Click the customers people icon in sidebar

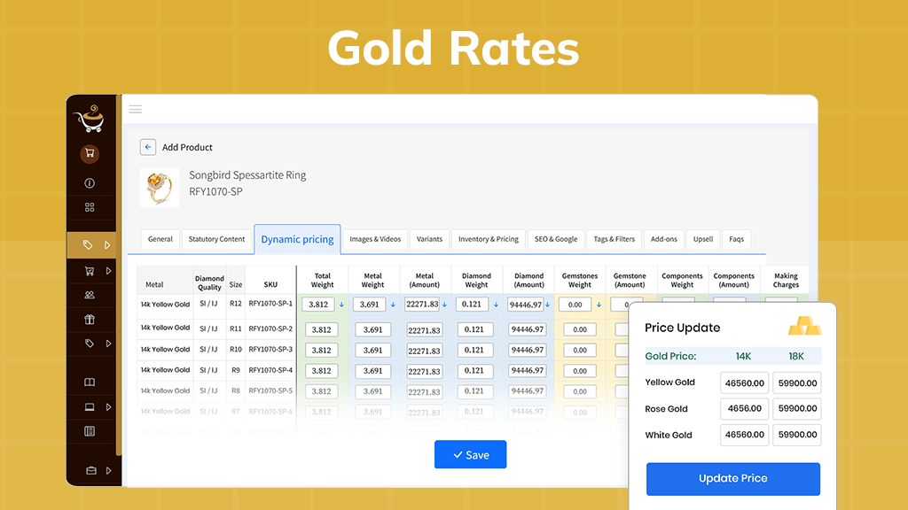(x=90, y=296)
